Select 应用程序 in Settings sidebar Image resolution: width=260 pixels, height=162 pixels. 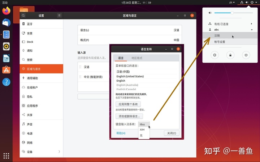coord(41,105)
